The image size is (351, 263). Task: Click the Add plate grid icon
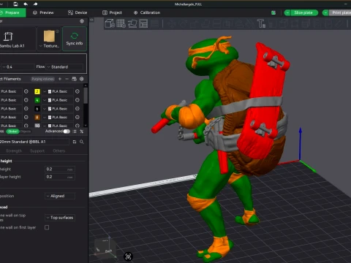pos(121,23)
